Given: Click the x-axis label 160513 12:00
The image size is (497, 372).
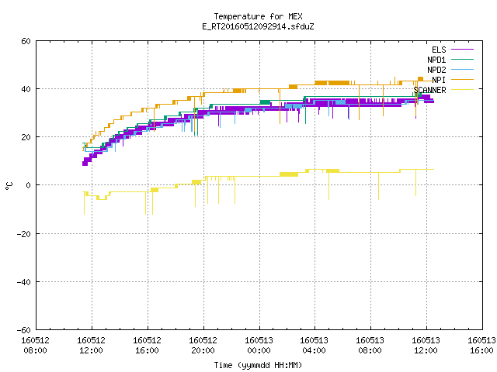Looking at the screenshot, I should click(x=426, y=346).
